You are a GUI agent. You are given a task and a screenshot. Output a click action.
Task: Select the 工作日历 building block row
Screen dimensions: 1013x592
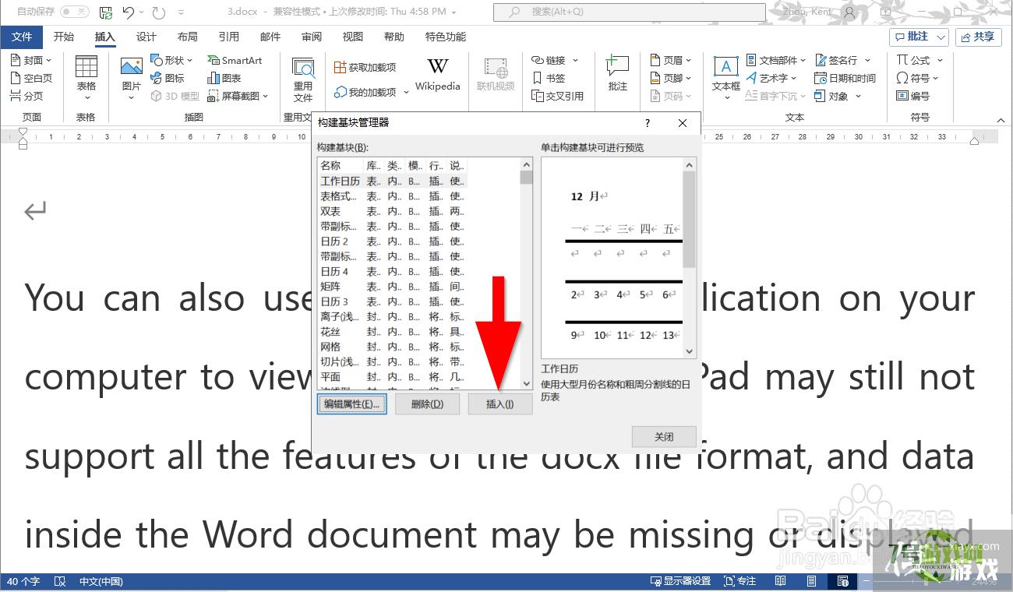(x=393, y=181)
